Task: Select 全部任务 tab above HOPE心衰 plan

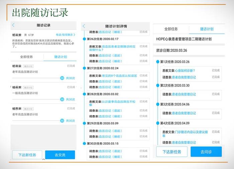Action: (x=171, y=29)
